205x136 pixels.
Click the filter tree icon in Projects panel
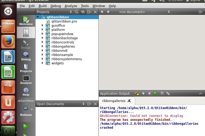point(76,12)
